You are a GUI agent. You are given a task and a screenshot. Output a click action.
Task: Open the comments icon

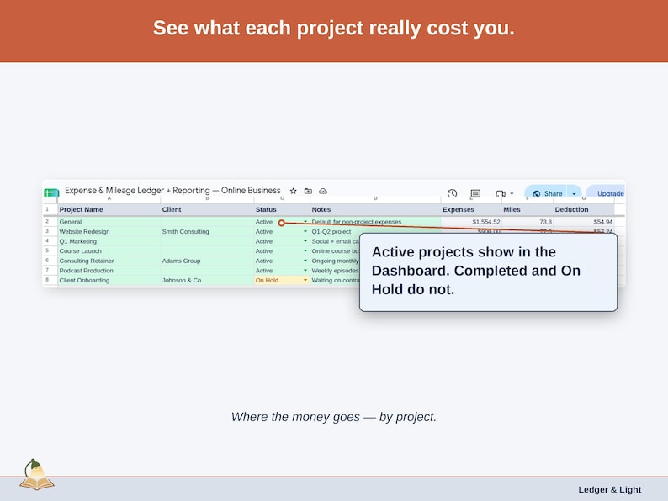(475, 193)
